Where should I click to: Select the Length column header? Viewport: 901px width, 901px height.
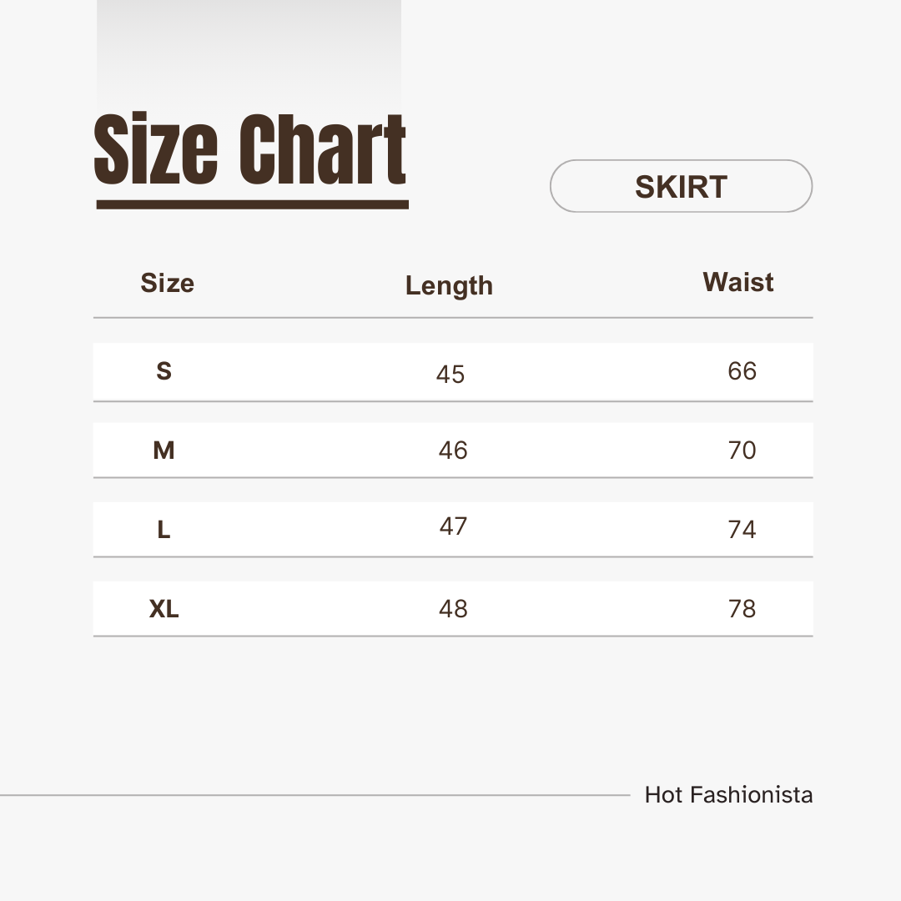pyautogui.click(x=449, y=285)
